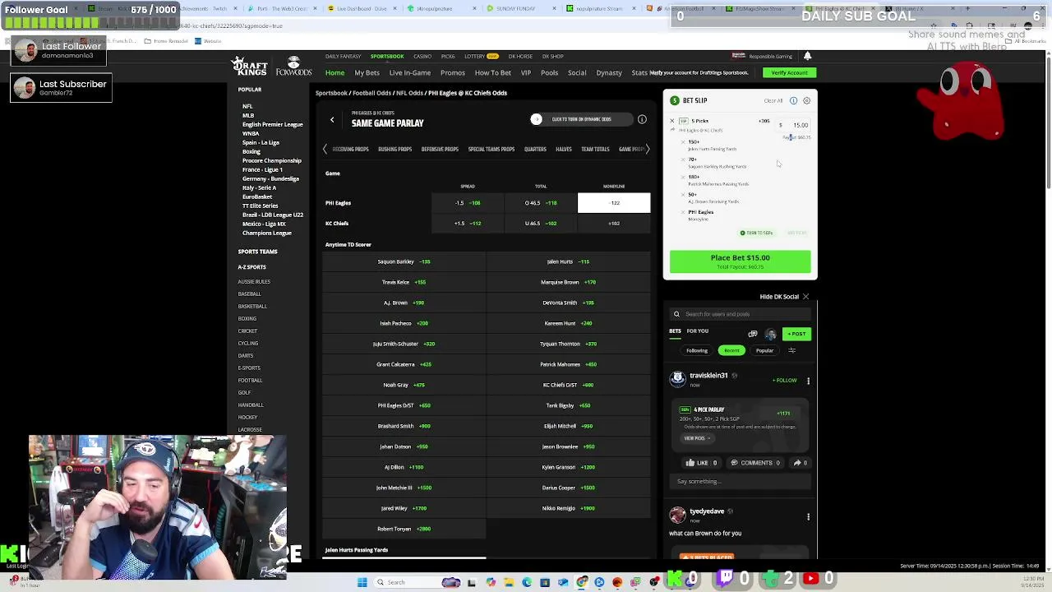Select KC Chiefs moneyline +102
1052x592 pixels.
(x=614, y=224)
